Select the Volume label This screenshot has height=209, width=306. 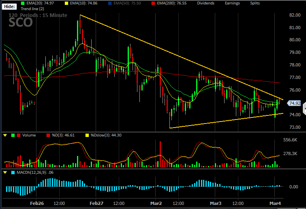coord(29,135)
